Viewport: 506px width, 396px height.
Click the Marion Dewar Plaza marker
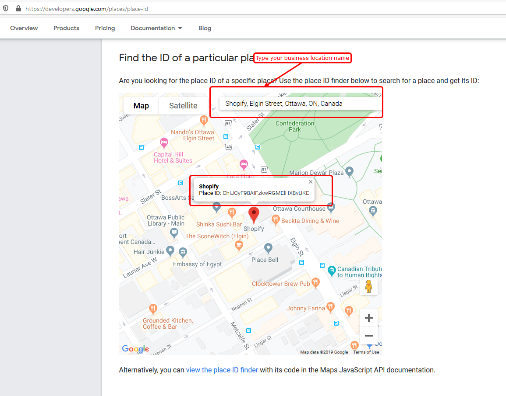pos(349,171)
